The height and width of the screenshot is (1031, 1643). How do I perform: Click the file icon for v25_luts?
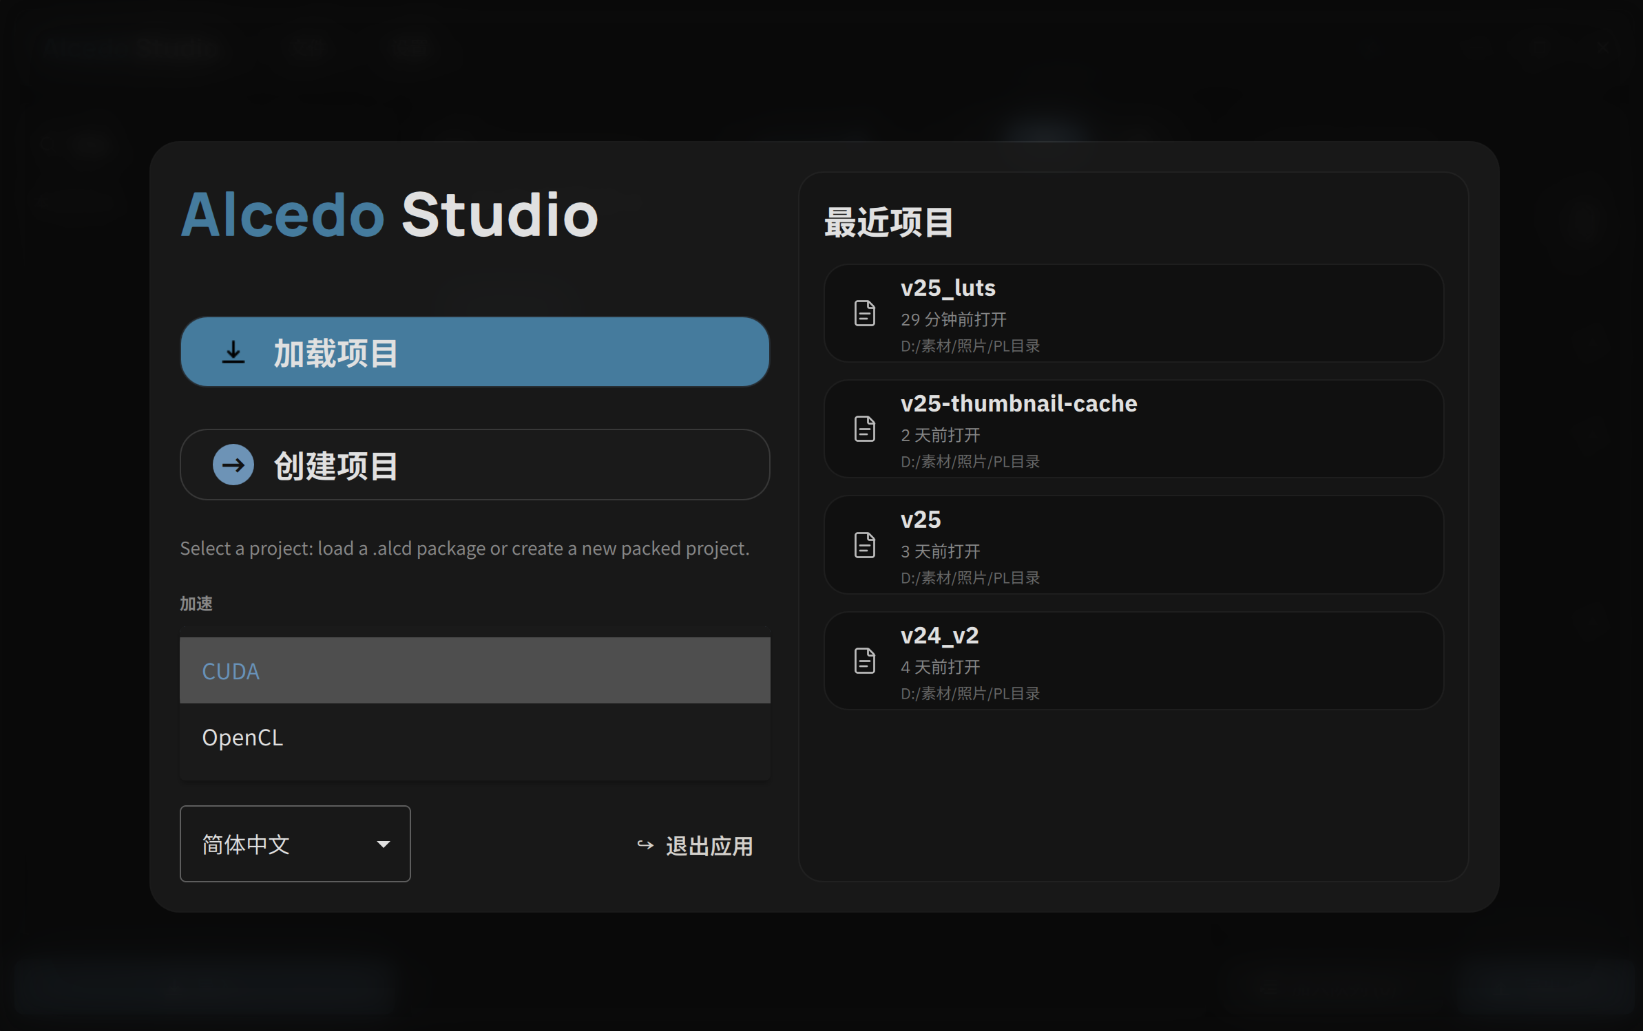tap(865, 313)
